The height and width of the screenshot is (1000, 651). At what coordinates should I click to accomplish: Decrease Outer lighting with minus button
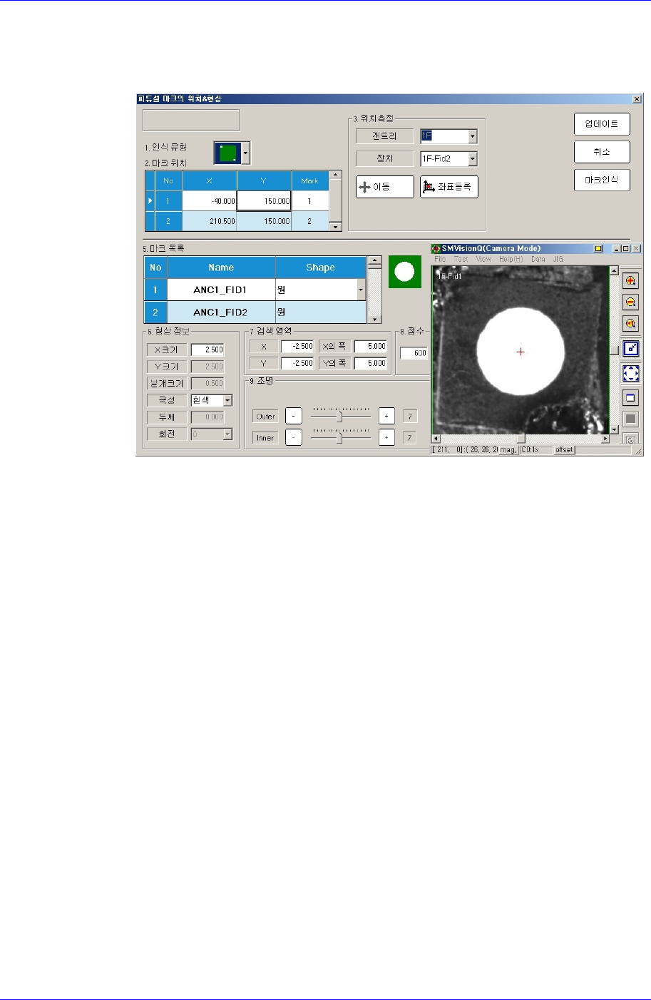[x=294, y=417]
